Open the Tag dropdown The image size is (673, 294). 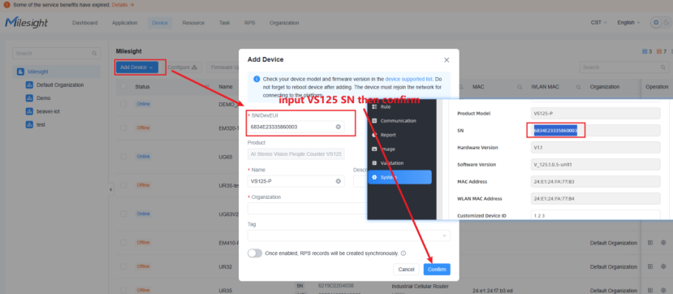[349, 236]
